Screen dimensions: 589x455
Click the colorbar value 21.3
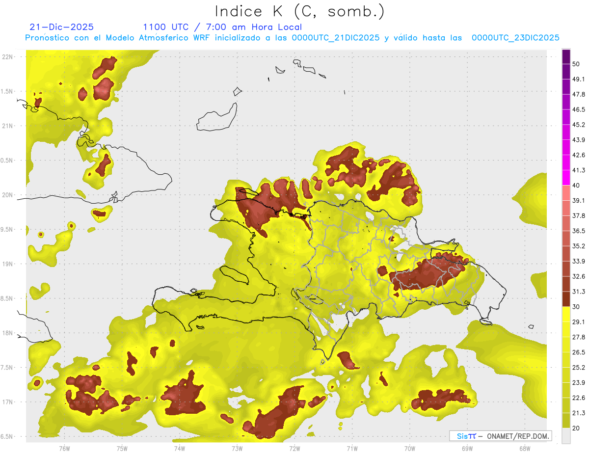[x=579, y=413]
